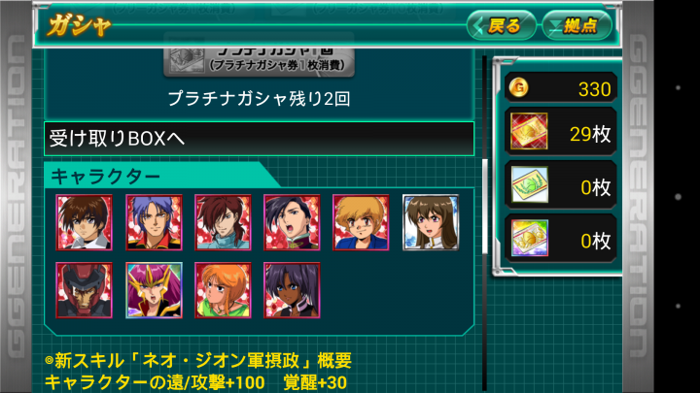
Task: Select the blonde boy in blue portrait
Action: (x=361, y=222)
